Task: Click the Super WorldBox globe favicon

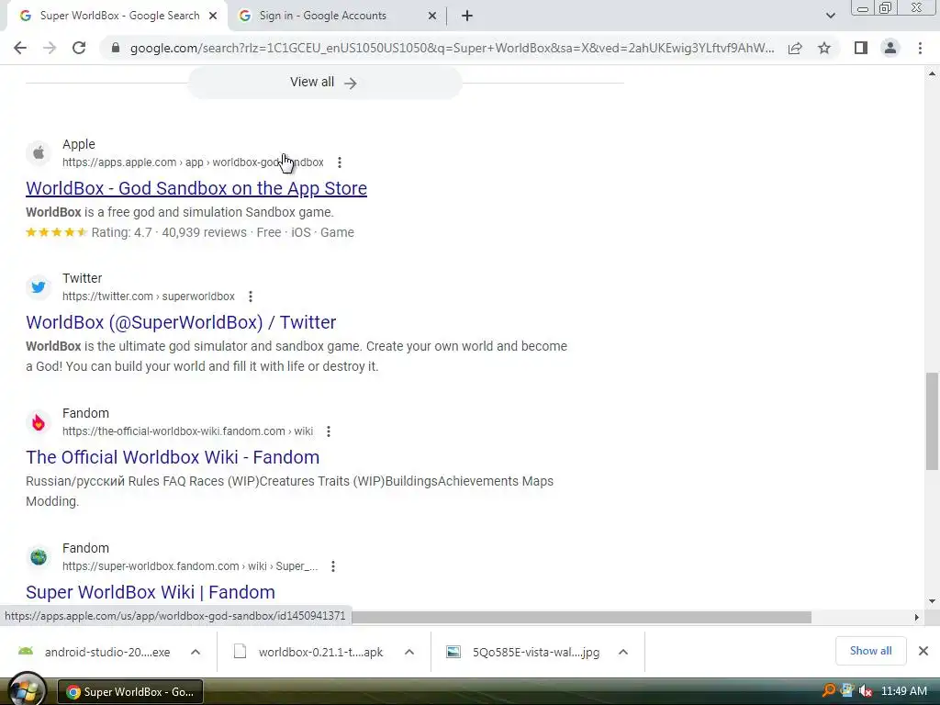Action: (39, 557)
